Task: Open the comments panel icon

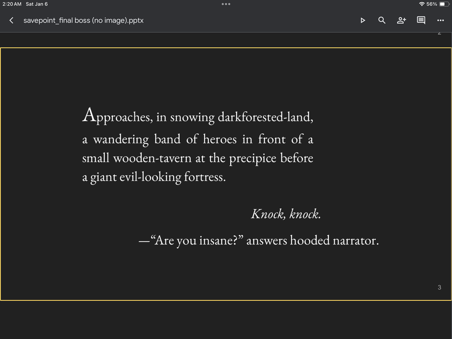Action: tap(421, 20)
